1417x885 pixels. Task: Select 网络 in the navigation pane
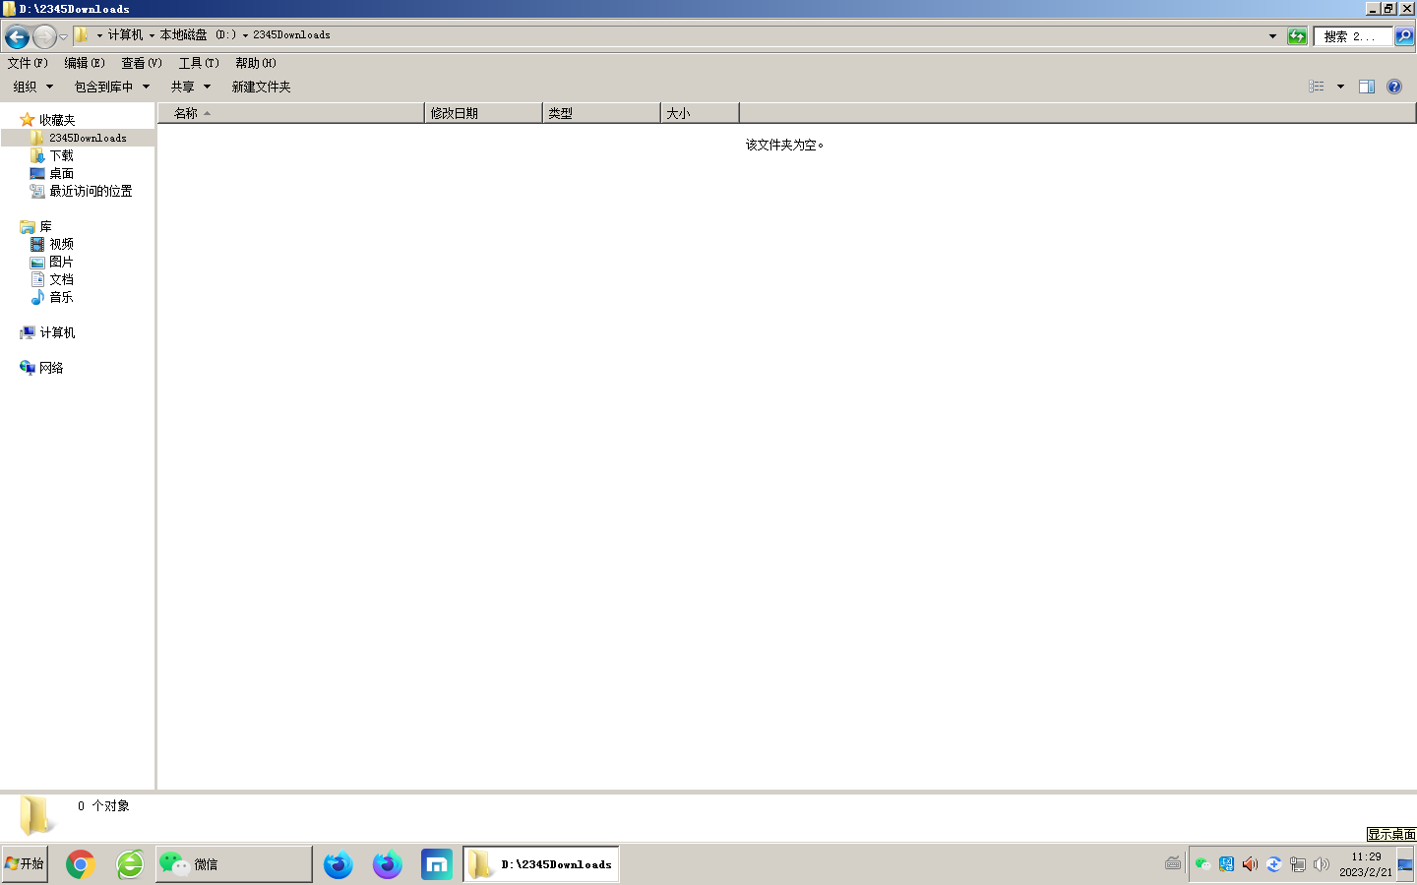click(51, 368)
